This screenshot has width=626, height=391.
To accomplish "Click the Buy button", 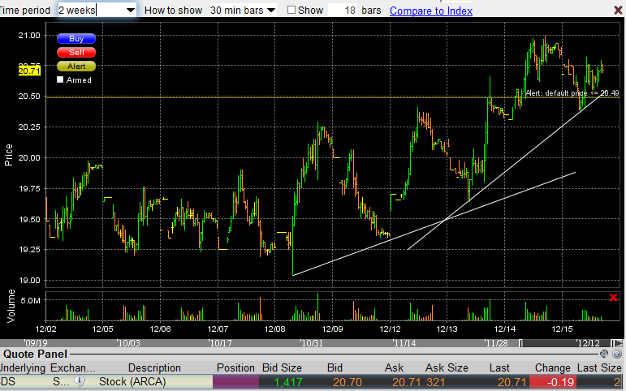I will pyautogui.click(x=76, y=38).
